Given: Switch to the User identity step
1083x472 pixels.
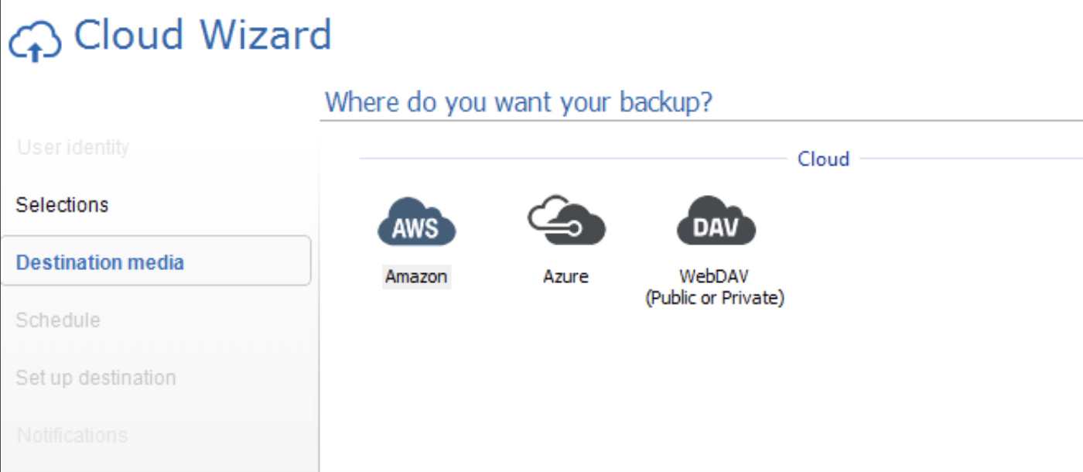Looking at the screenshot, I should [x=73, y=147].
